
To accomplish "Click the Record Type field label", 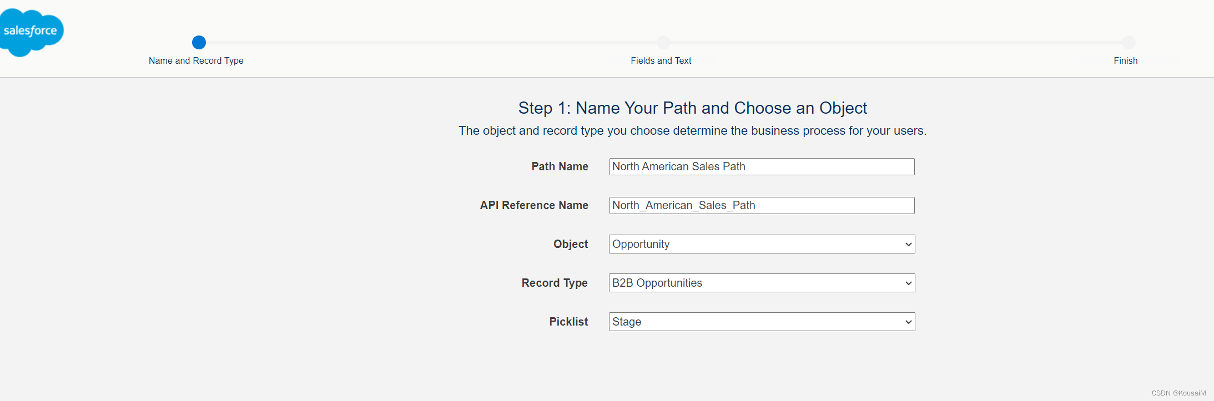I will (x=555, y=283).
